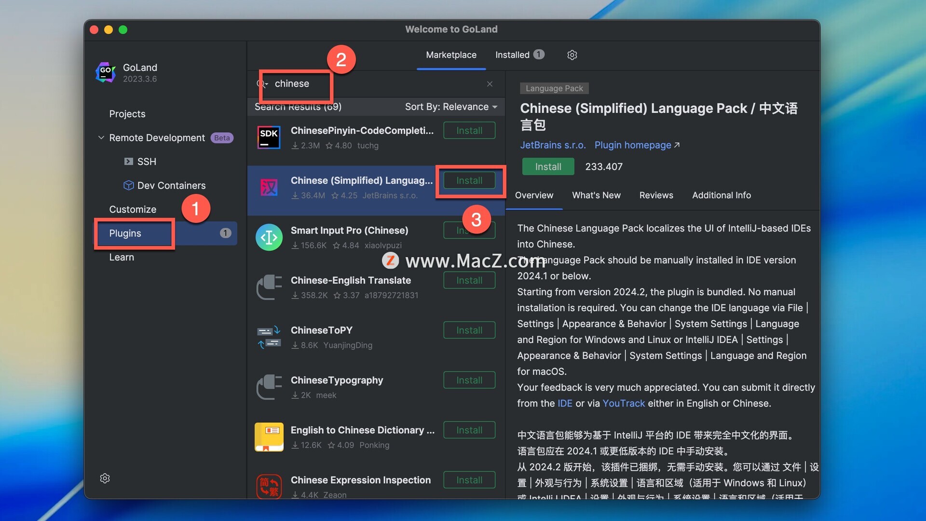Open the Additional Info tab
The width and height of the screenshot is (926, 521).
pyautogui.click(x=722, y=195)
